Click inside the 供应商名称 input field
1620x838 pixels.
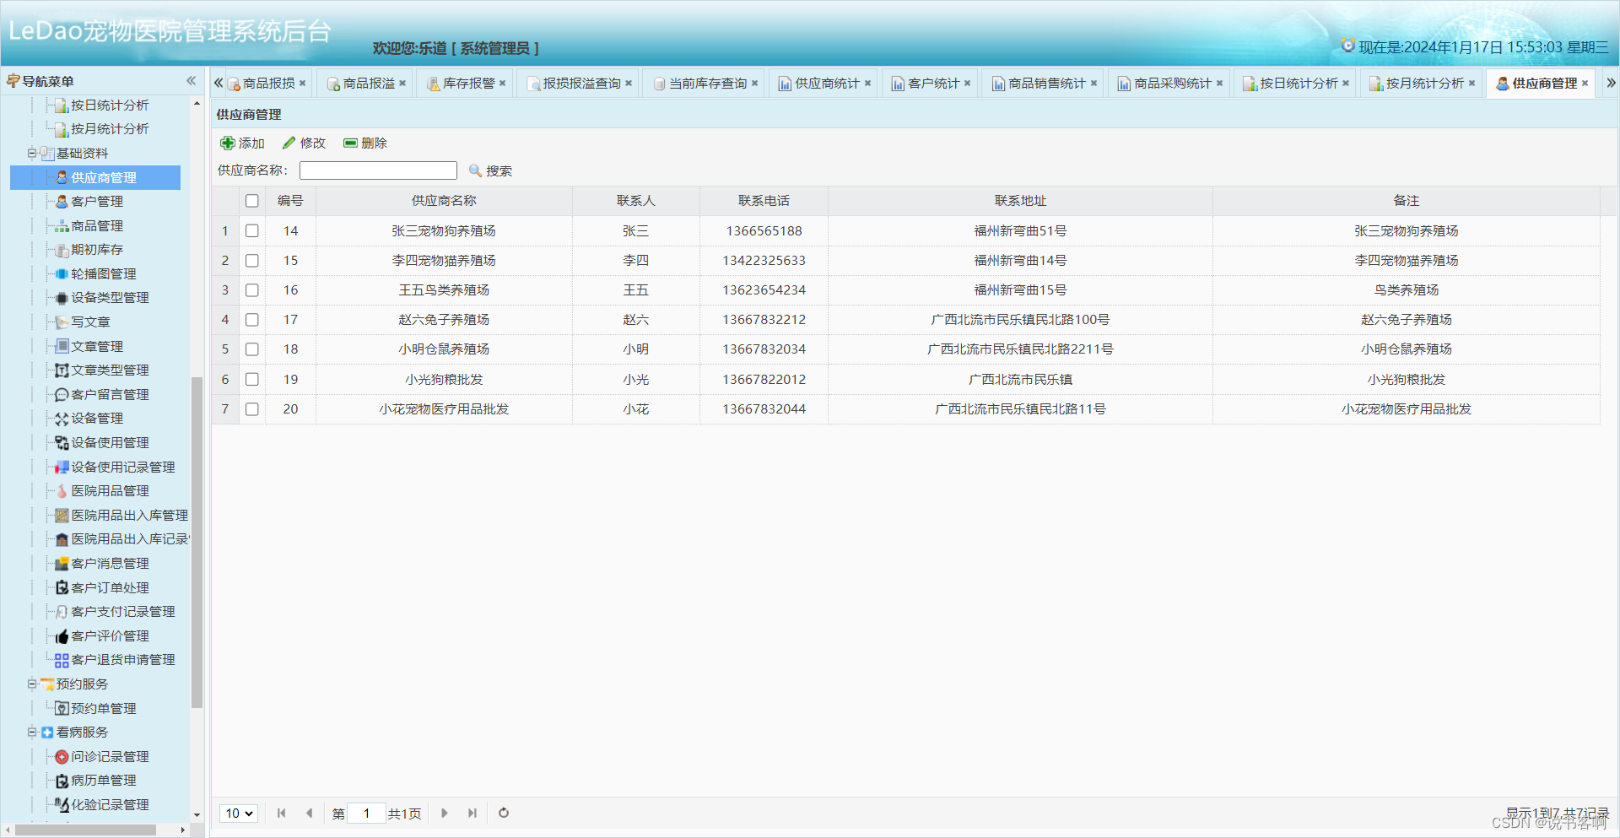click(x=377, y=170)
